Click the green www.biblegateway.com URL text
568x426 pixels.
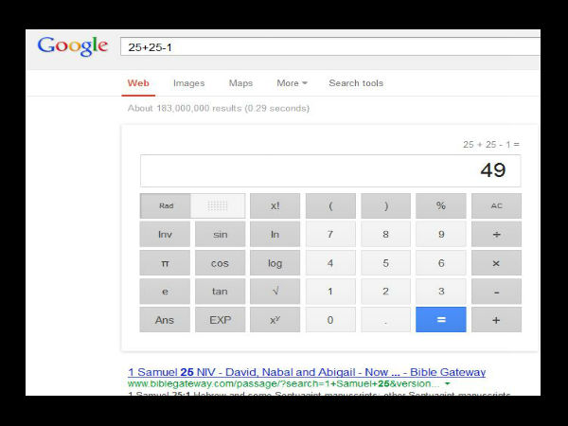(x=284, y=383)
